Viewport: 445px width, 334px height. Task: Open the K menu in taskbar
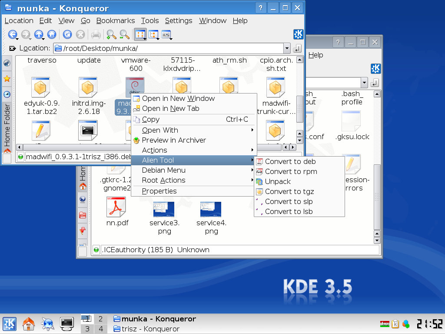10,324
